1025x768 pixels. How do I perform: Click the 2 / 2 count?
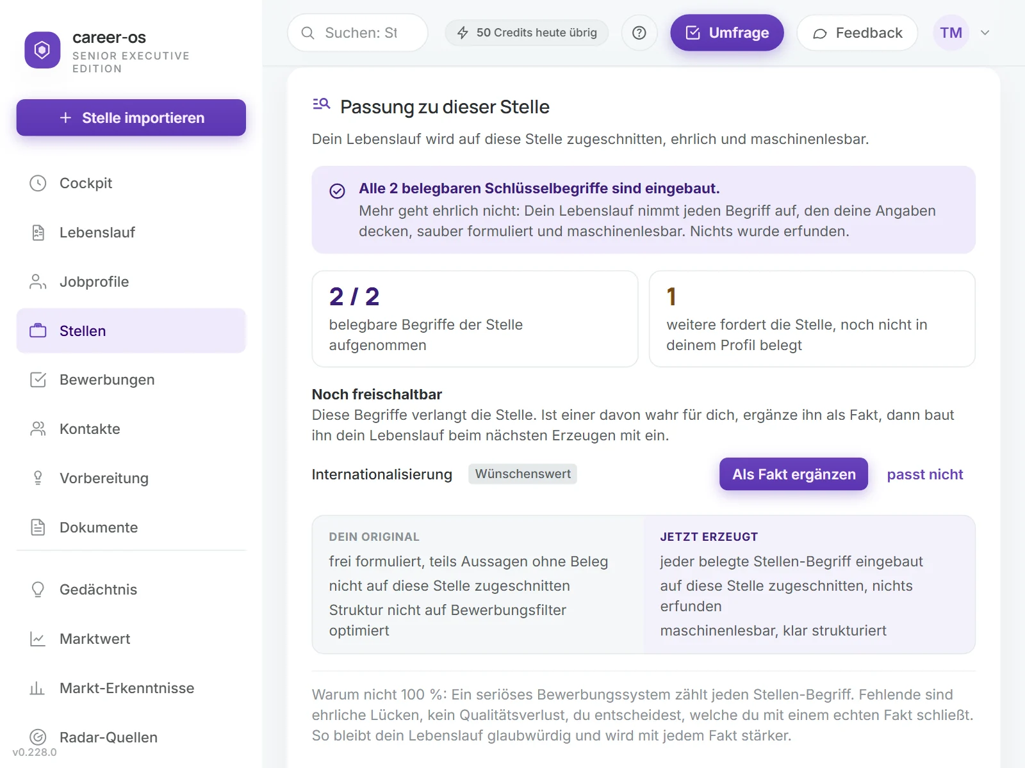click(354, 296)
